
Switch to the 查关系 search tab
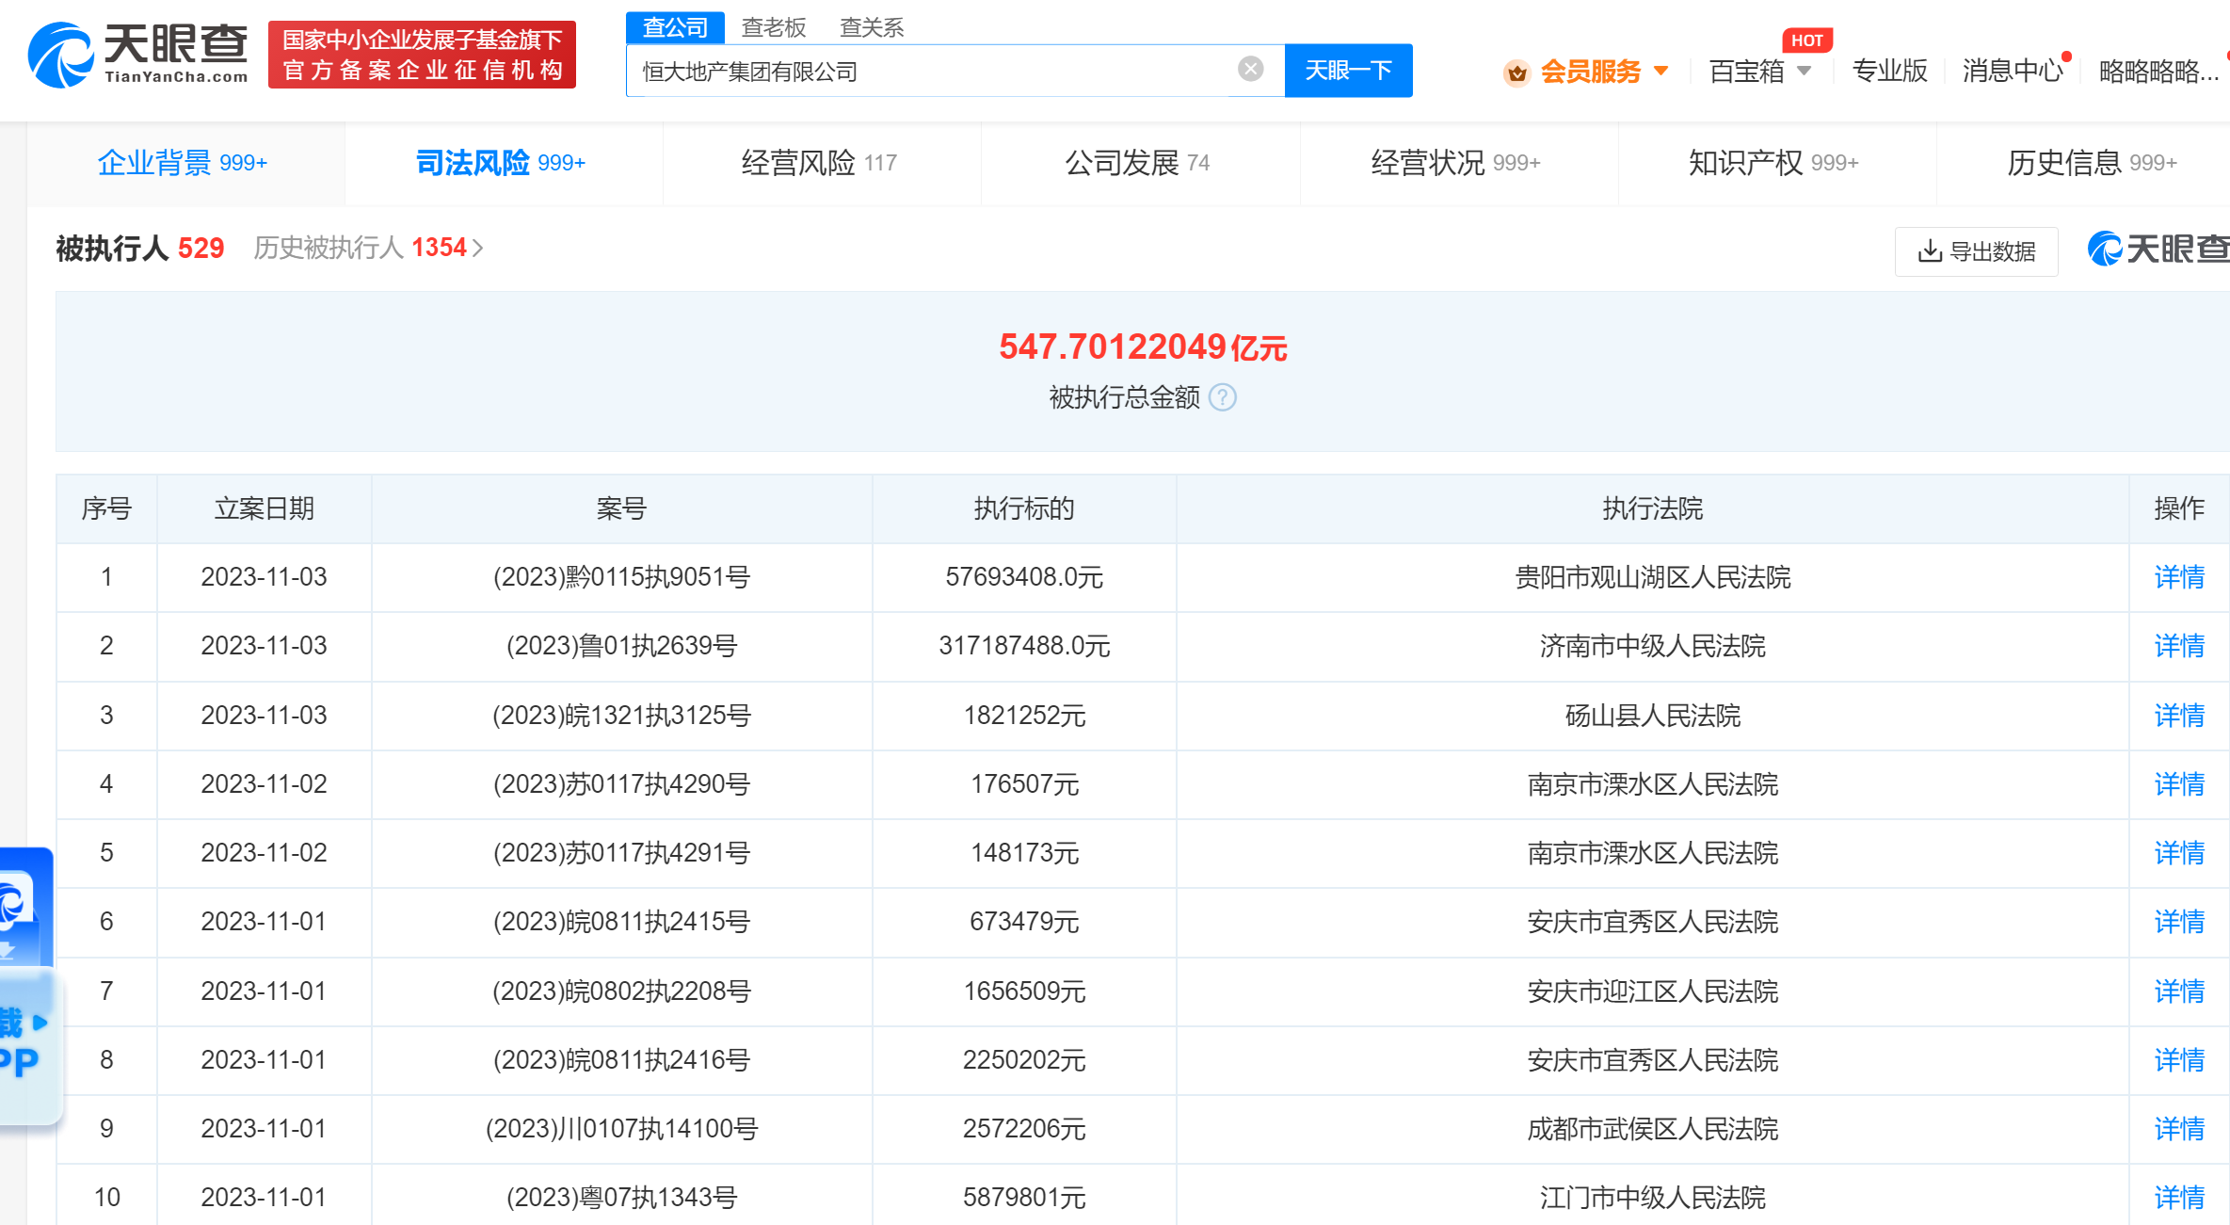[872, 27]
